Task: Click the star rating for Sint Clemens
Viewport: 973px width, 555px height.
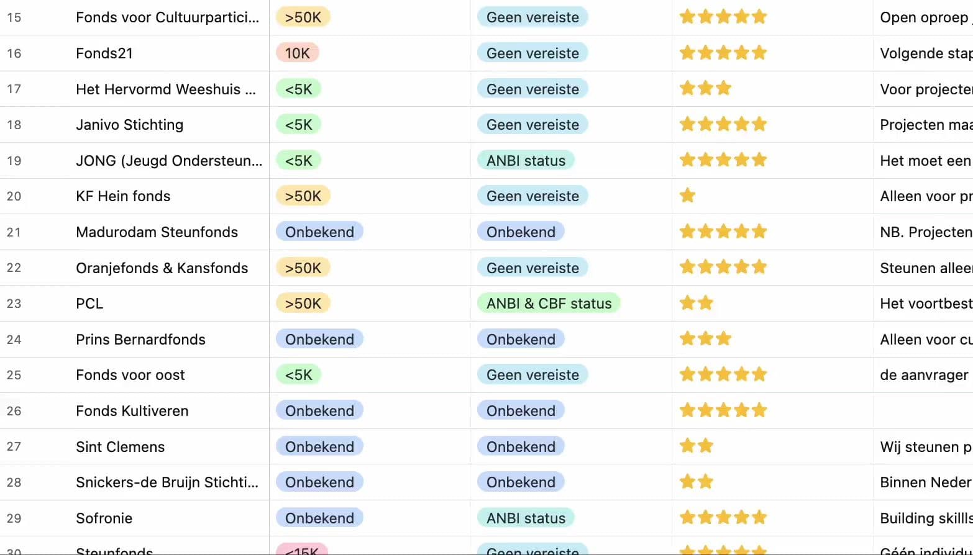Action: tap(697, 446)
